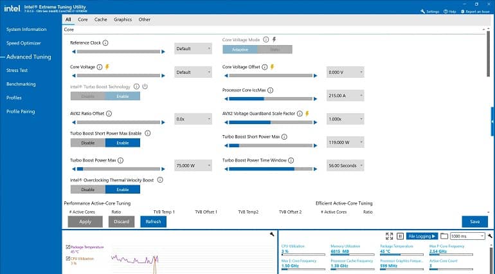Open the AVX2 Ratio Offset info icon
Viewport: 495px width, 274px height.
pyautogui.click(x=109, y=114)
